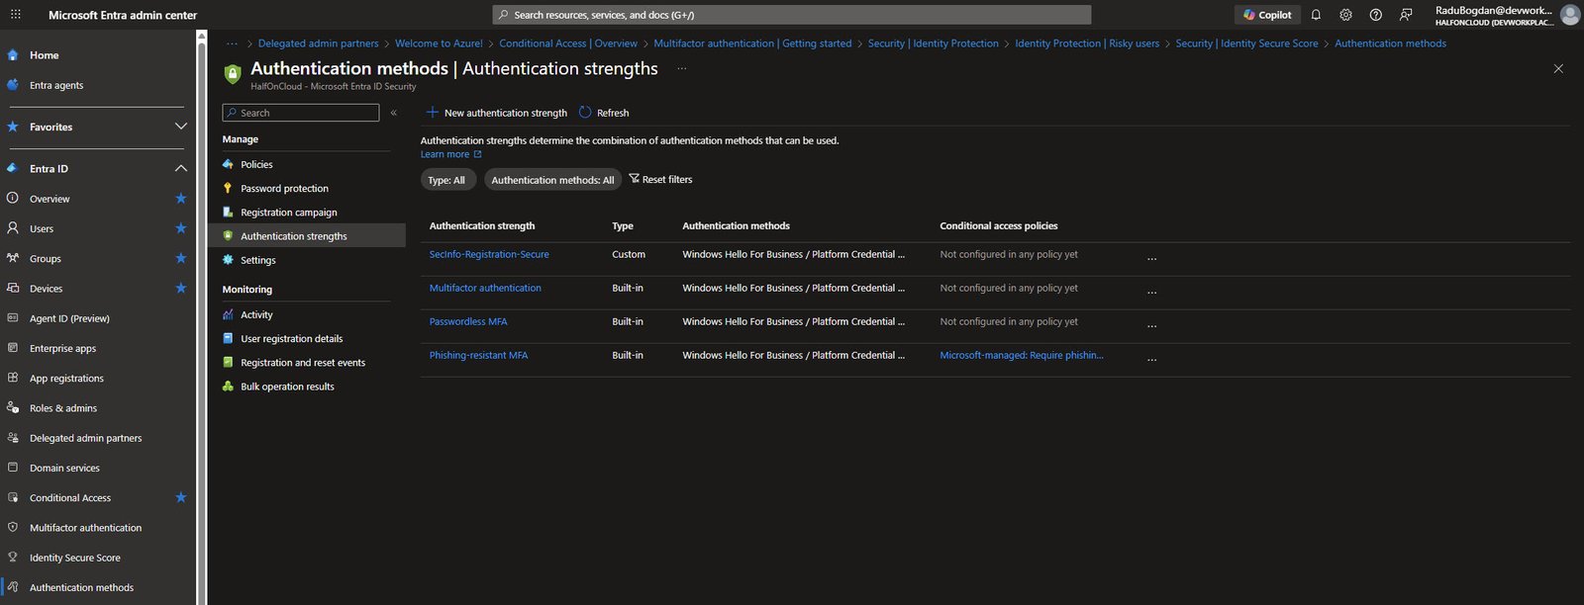Collapse the Entra ID section

(x=180, y=168)
